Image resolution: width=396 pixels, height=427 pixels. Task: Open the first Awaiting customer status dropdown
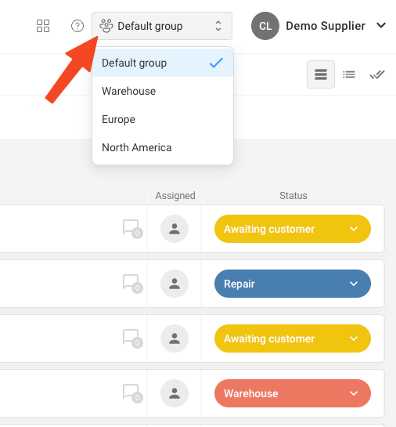point(293,229)
